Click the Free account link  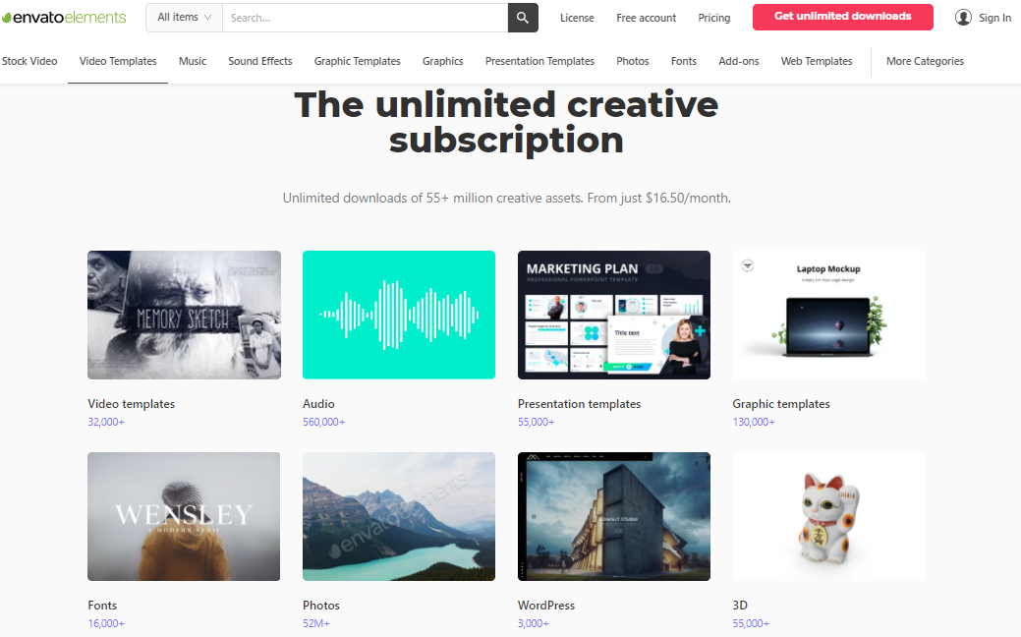click(x=646, y=18)
